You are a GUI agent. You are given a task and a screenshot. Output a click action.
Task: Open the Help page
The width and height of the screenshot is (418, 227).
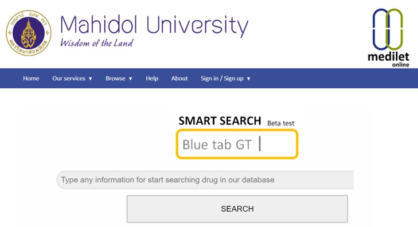pos(152,79)
